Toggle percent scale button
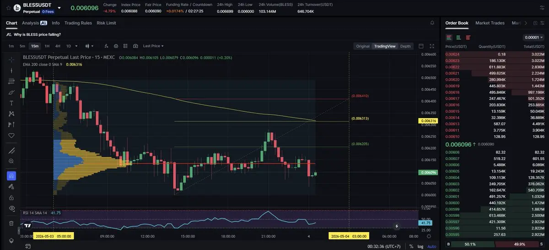549x250 pixels. coord(411,246)
